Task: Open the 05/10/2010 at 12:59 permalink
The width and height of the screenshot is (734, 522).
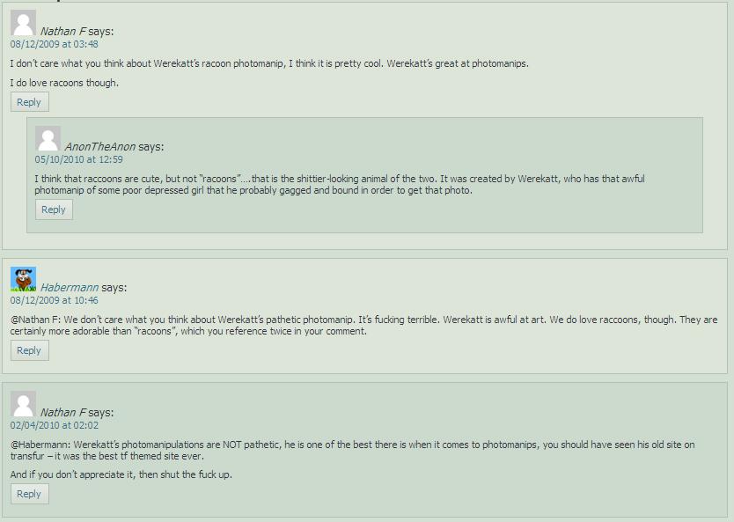Action: tap(79, 159)
